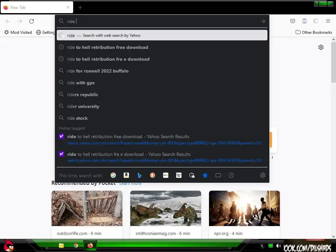Search with eBay icon this time
This screenshot has width=336, height=252.
[166, 175]
